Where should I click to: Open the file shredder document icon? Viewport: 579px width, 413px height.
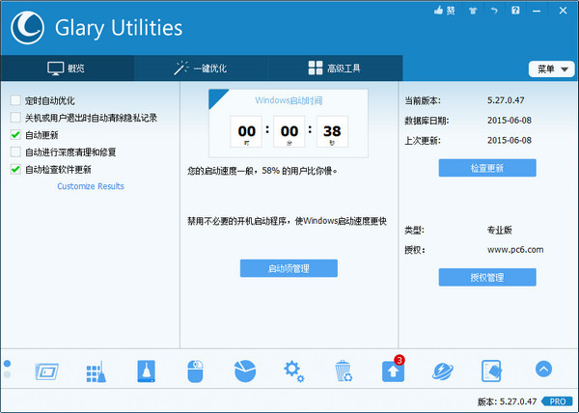[x=492, y=372]
